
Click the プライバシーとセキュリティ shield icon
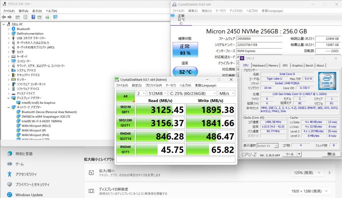point(9,184)
